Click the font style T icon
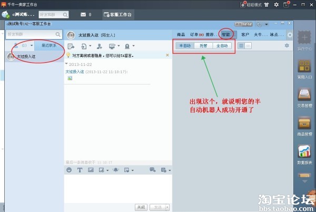This screenshot has width=316, height=212. point(80,170)
